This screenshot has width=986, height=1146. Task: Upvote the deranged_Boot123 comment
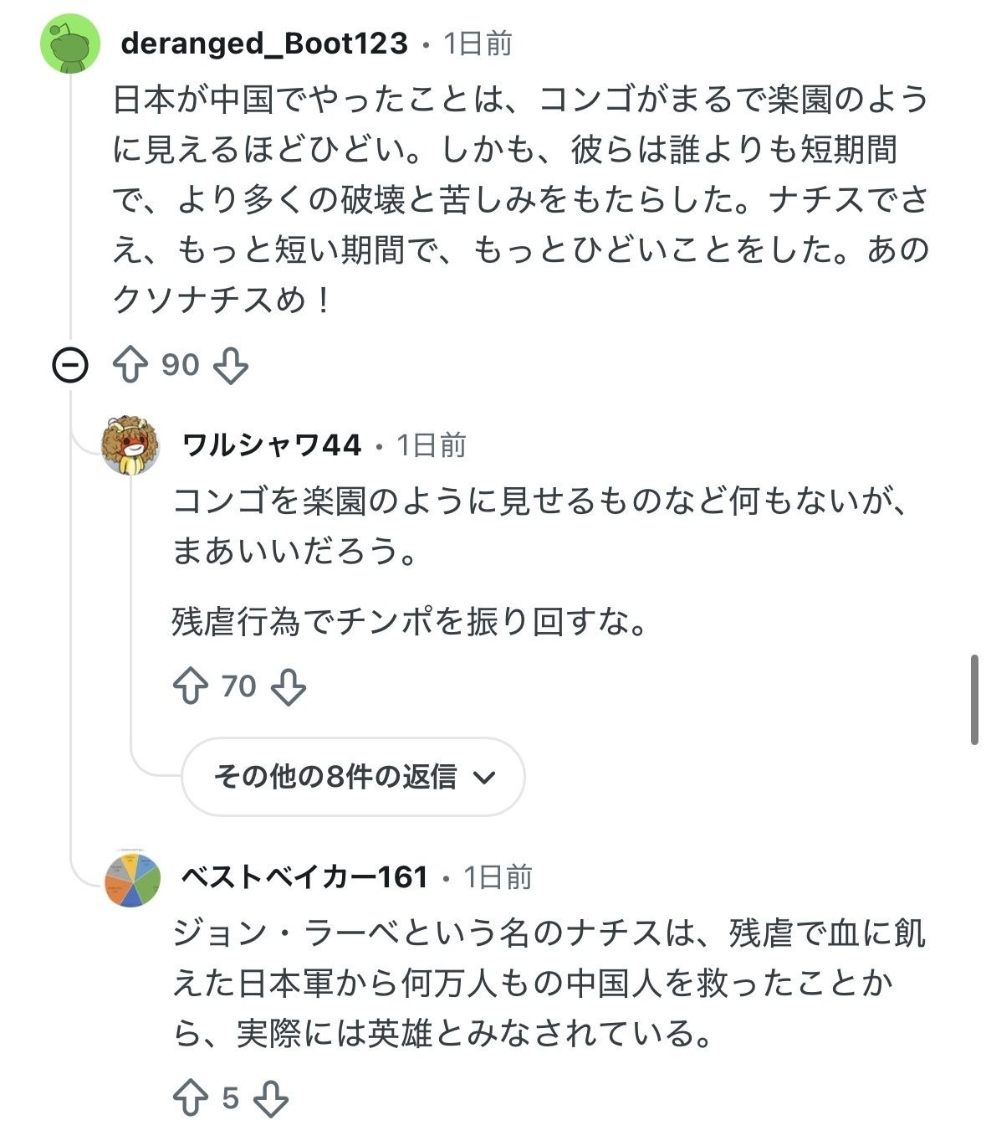(130, 366)
